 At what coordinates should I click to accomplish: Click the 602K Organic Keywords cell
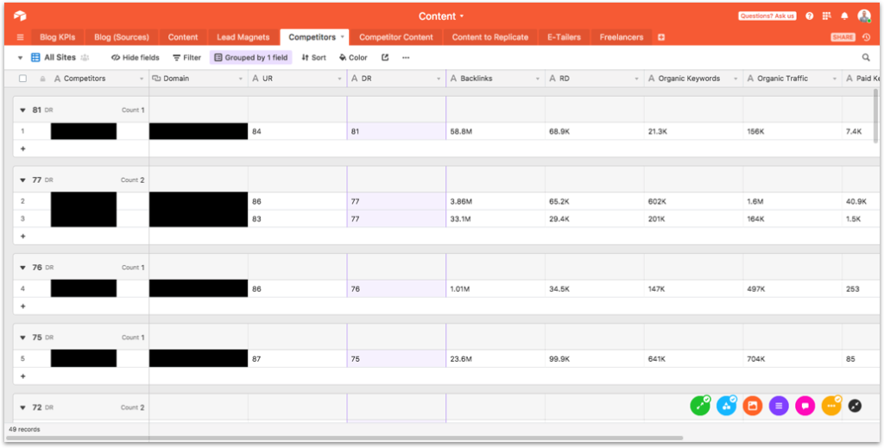pyautogui.click(x=694, y=201)
